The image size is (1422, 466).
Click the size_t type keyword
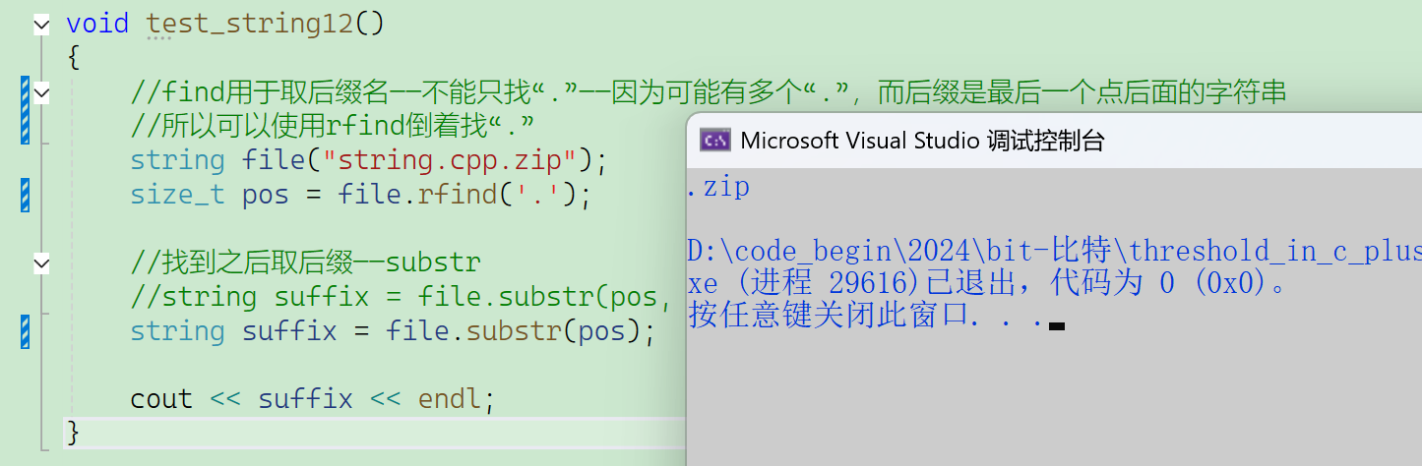click(178, 195)
